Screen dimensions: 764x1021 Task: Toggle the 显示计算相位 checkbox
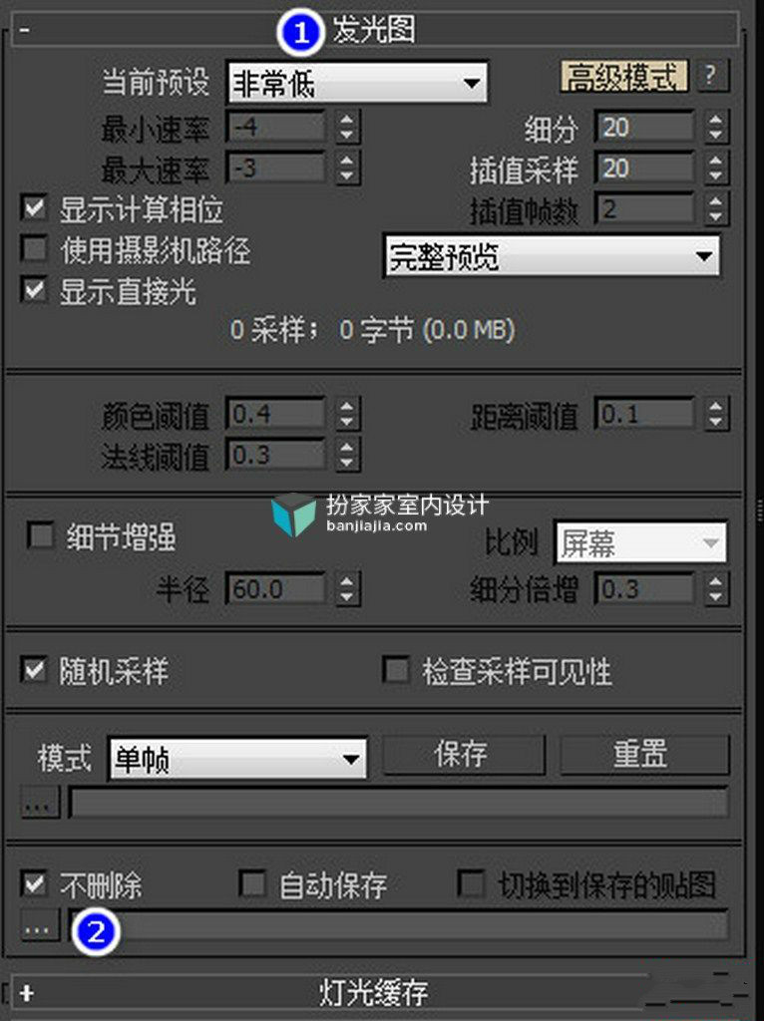click(x=34, y=209)
